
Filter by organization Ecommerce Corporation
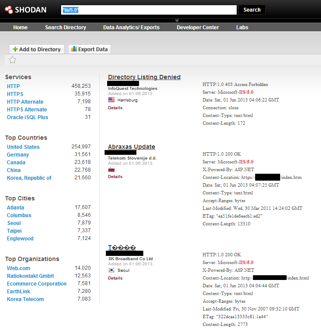[37, 284]
